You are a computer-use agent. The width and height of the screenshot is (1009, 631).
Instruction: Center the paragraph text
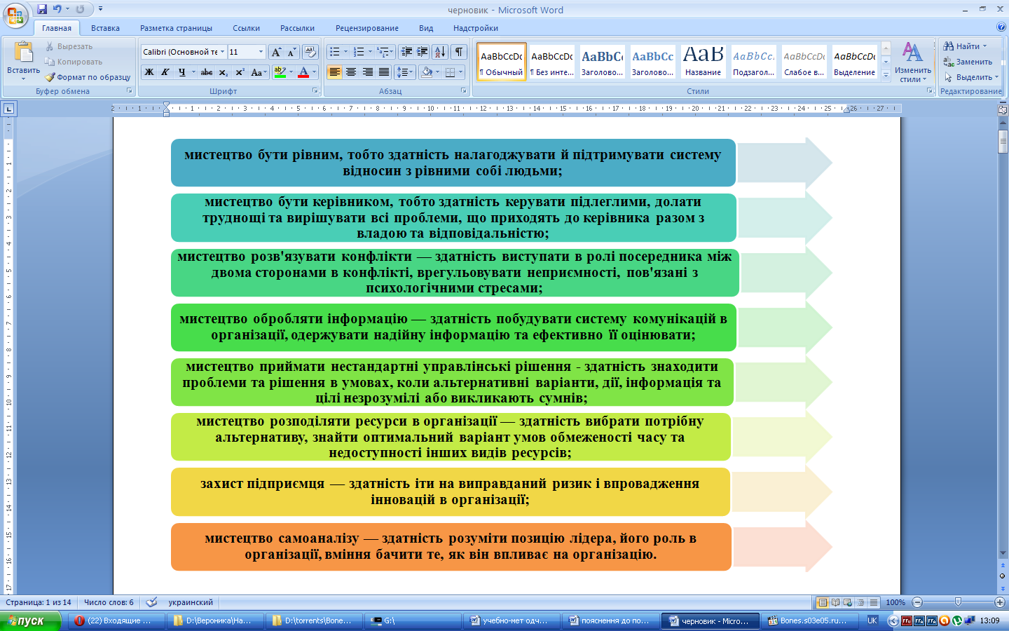coord(351,72)
